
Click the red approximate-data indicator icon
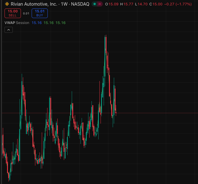99,4
